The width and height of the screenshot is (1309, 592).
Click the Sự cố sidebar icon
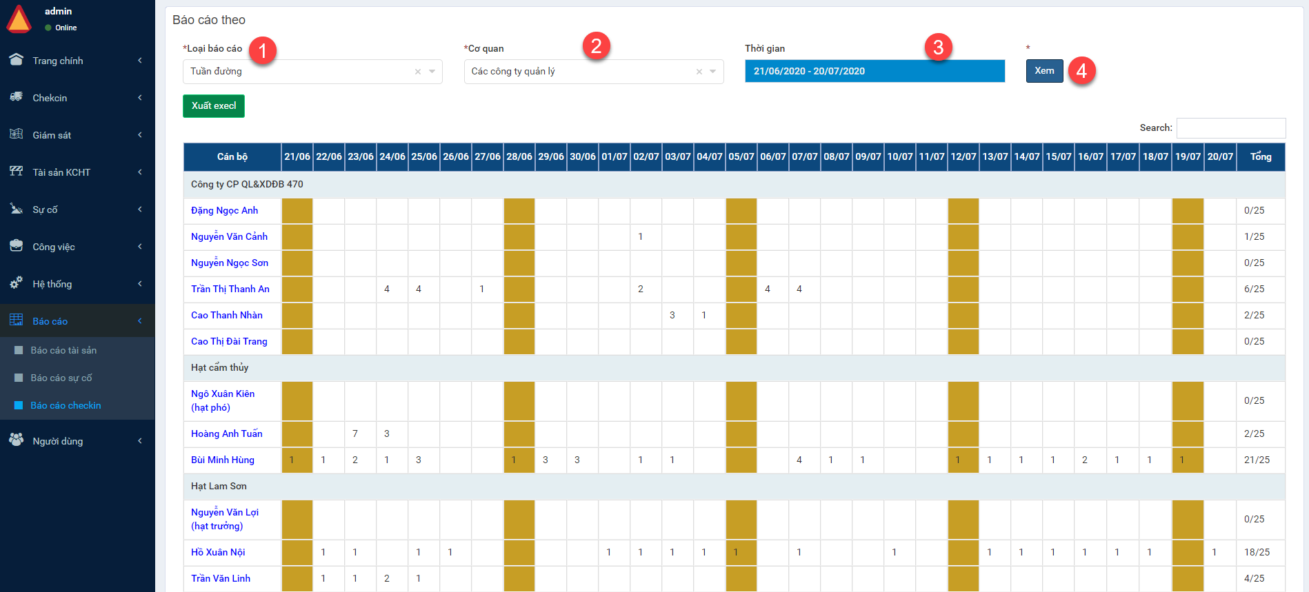point(17,209)
